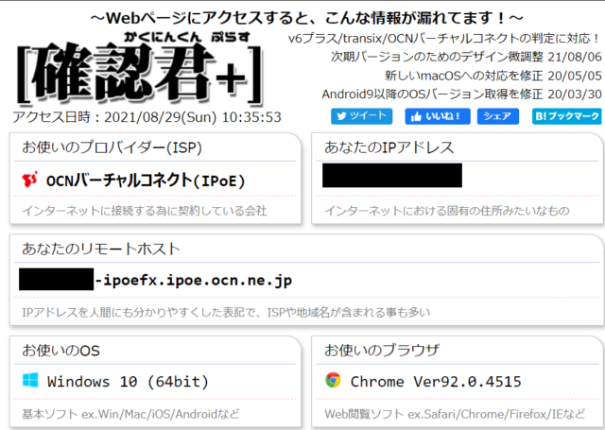This screenshot has height=430, width=605.
Task: Click the お使いのプロバイダー(ISP) heading
Action: 112,147
